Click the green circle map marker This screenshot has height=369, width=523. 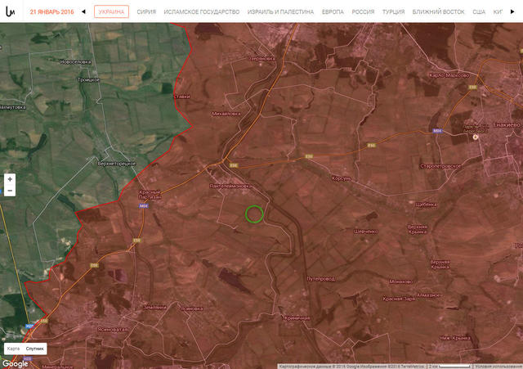(x=254, y=214)
